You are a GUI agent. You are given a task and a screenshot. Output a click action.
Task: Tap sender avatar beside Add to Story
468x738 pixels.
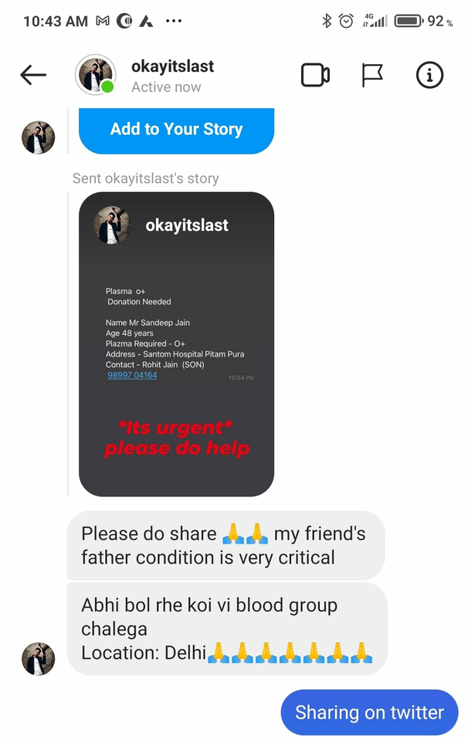(38, 137)
